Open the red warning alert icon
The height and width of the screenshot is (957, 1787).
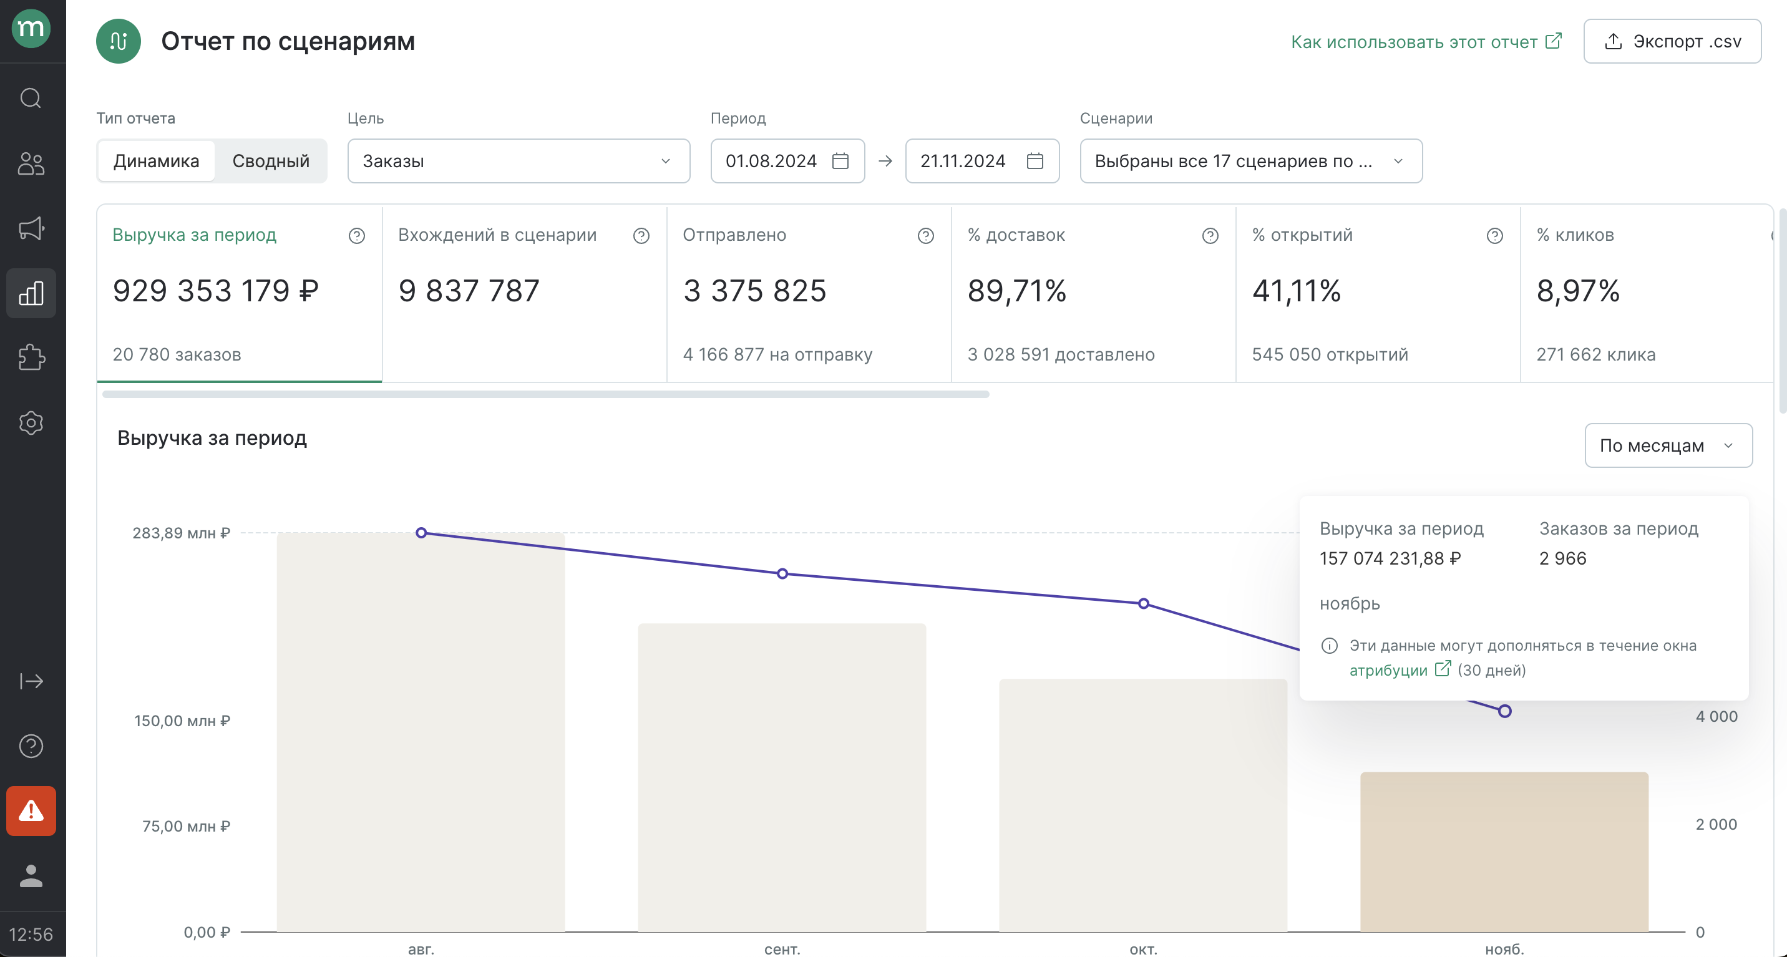[x=31, y=810]
